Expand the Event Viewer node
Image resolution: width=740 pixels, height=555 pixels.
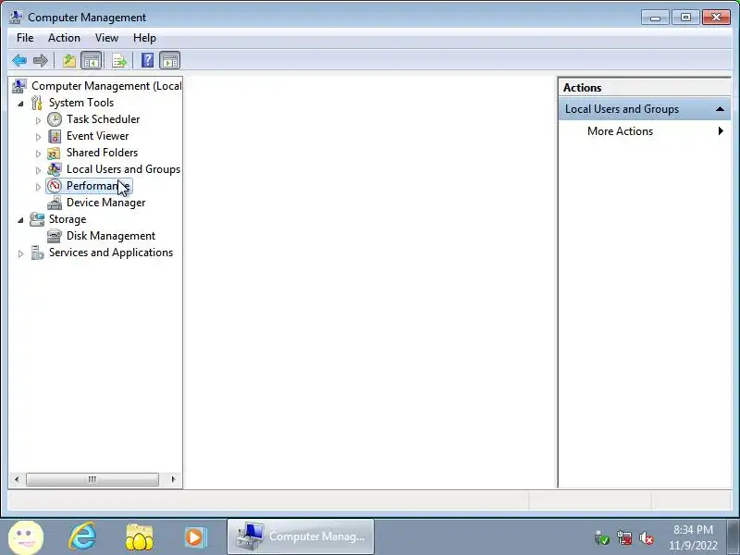(38, 137)
